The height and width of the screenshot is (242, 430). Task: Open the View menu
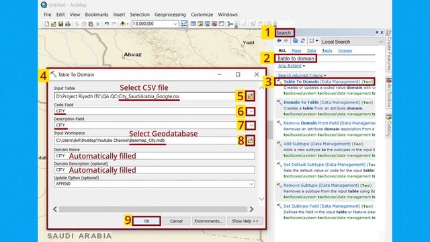75,15
